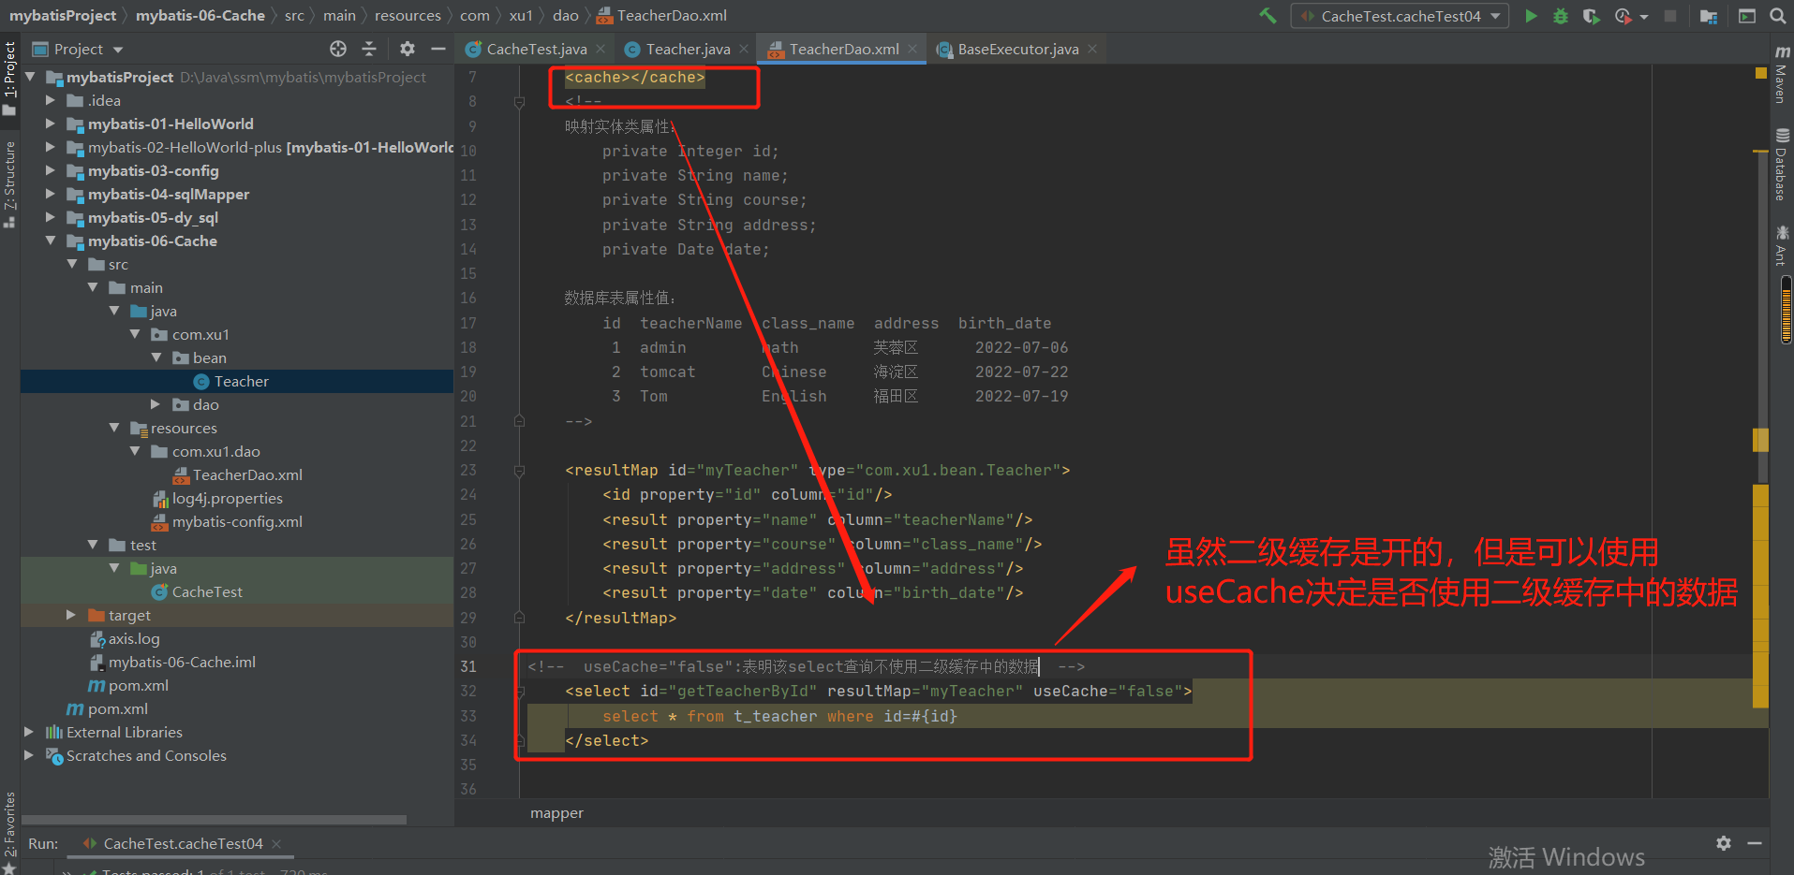Collapse the bean package node
1794x875 pixels.
click(156, 357)
